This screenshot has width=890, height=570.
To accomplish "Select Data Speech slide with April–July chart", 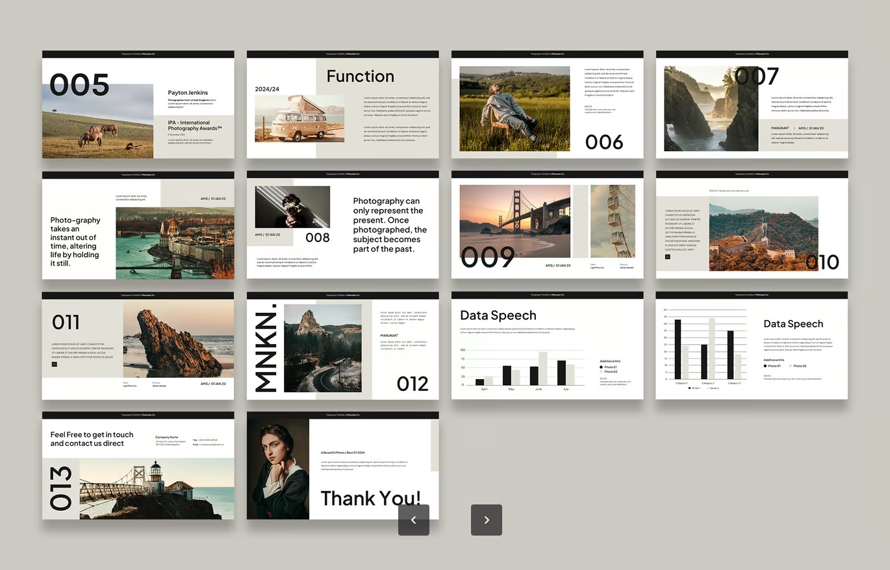I will pos(547,346).
